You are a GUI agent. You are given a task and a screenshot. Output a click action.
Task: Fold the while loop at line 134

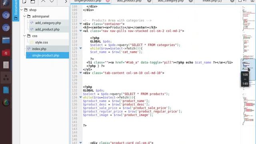point(81,97)
